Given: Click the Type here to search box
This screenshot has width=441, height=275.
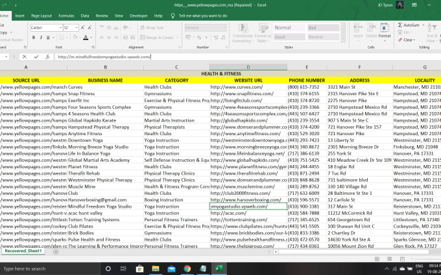Looking at the screenshot, I should (x=50, y=269).
